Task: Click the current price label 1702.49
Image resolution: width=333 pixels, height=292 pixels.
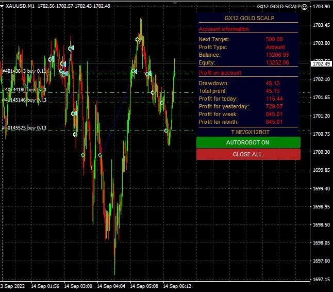Action: (321, 64)
